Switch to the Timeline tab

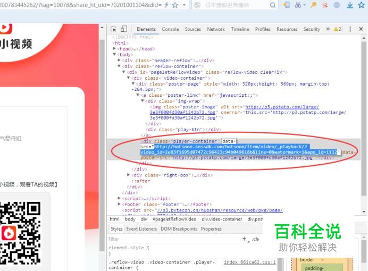[240, 29]
